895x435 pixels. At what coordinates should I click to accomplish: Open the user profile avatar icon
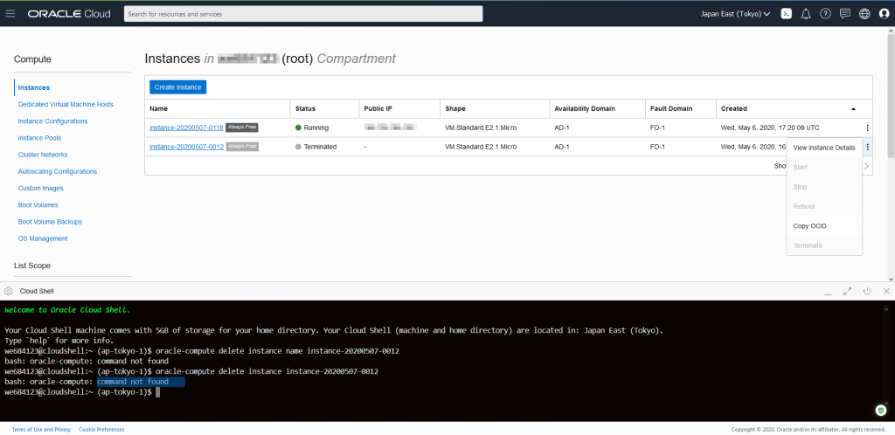tap(885, 14)
